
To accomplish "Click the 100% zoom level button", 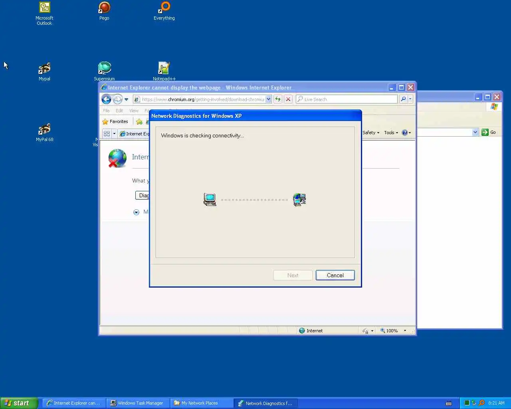I will (x=389, y=331).
